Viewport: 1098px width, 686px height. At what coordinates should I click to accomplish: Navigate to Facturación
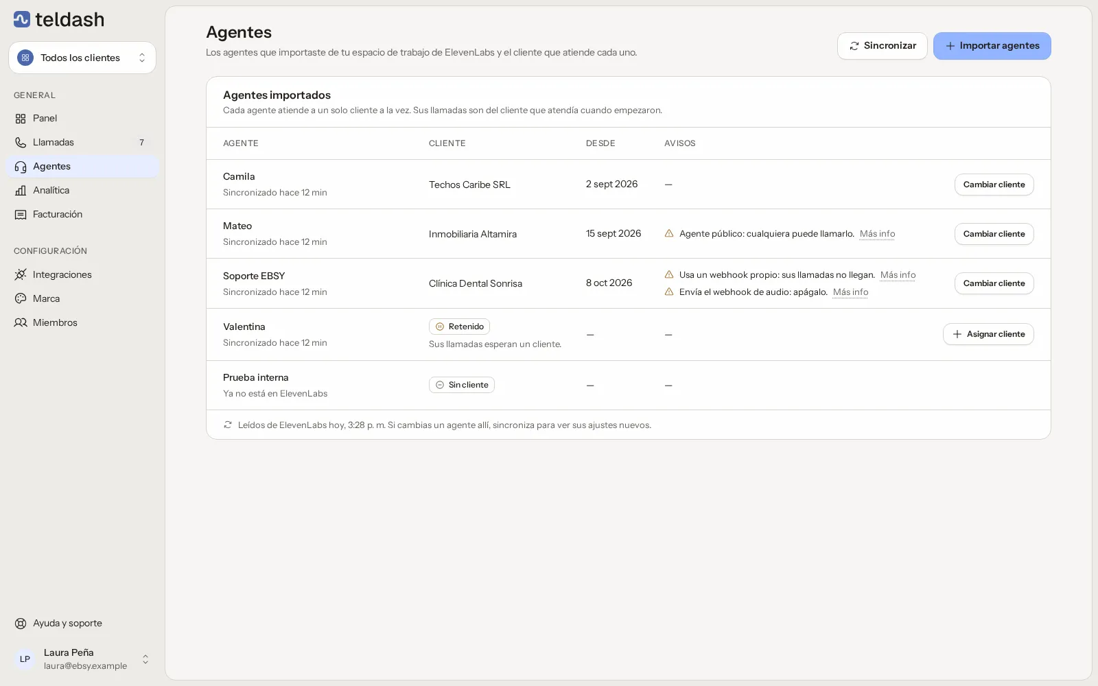point(82,215)
